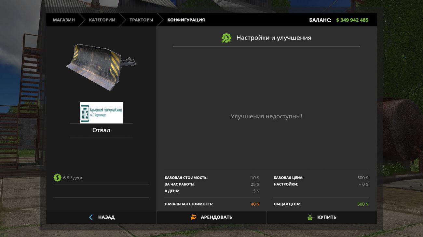Click the orange 40 $ initial cost value

(255, 204)
